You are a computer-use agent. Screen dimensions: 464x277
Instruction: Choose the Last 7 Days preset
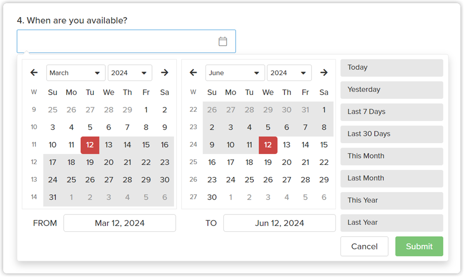coord(392,112)
